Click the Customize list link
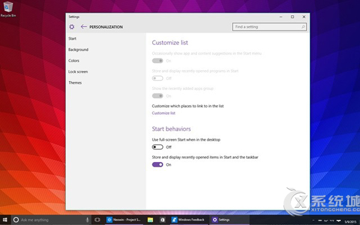The image size is (360, 225). (163, 113)
